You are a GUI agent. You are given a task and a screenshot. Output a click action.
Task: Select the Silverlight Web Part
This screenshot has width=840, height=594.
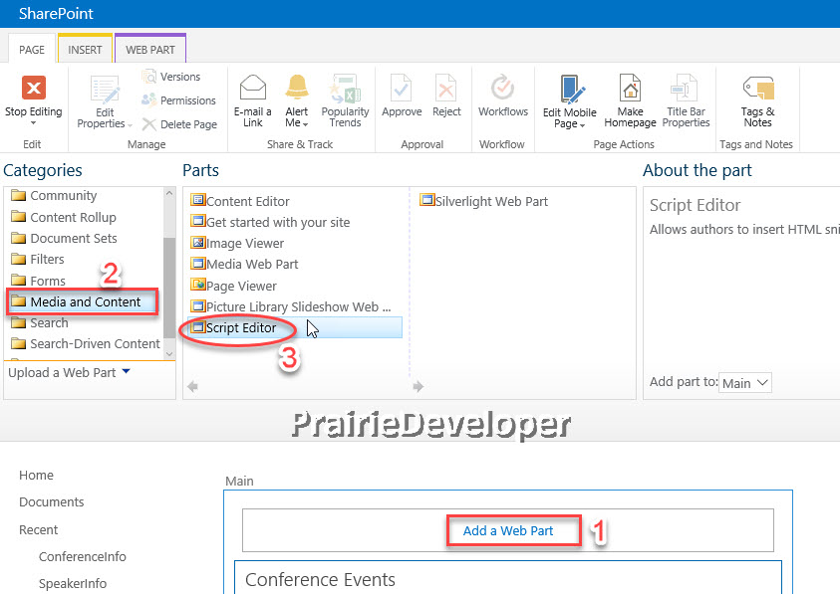483,201
